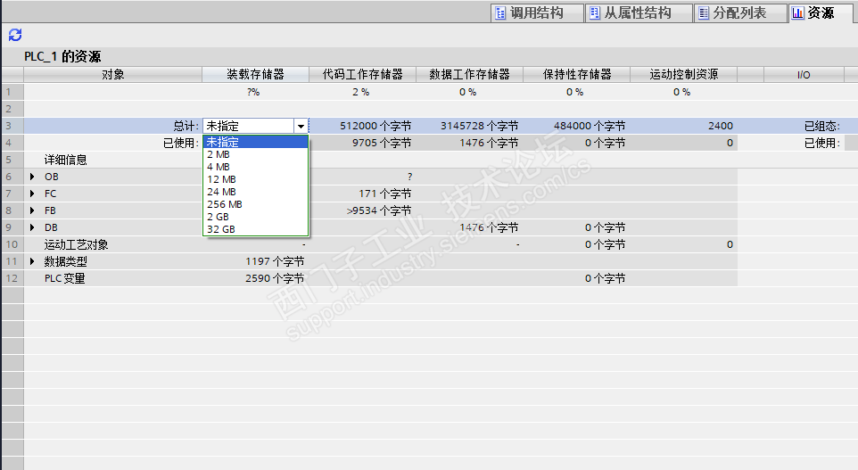Click the PLC_1 的资源 title
The height and width of the screenshot is (470, 858).
click(62, 56)
